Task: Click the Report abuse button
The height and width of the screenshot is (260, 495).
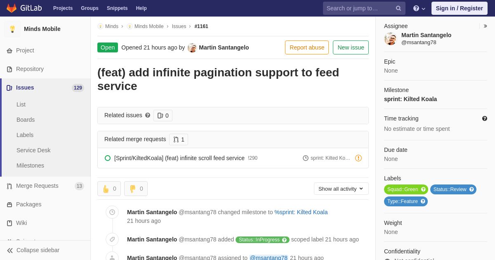Action: pyautogui.click(x=307, y=47)
